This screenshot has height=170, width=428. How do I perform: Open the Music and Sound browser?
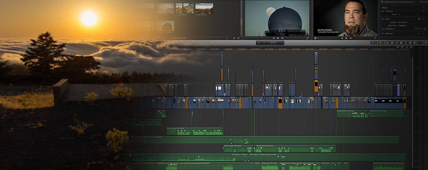coord(397,43)
